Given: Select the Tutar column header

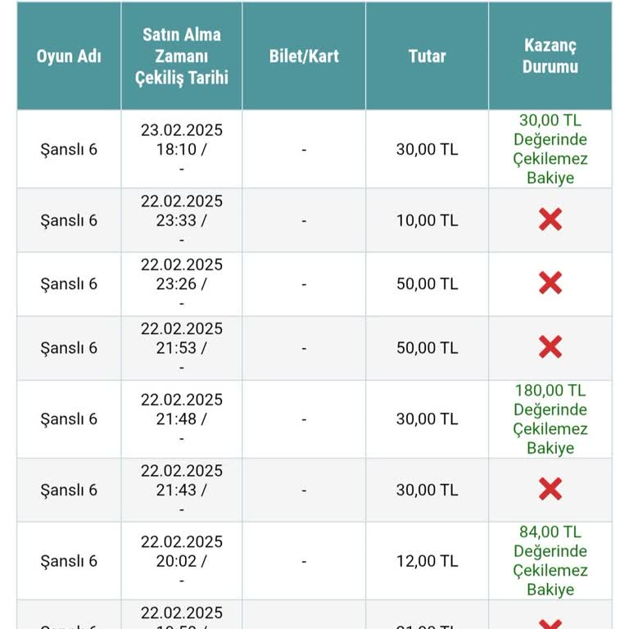Looking at the screenshot, I should click(x=427, y=57).
